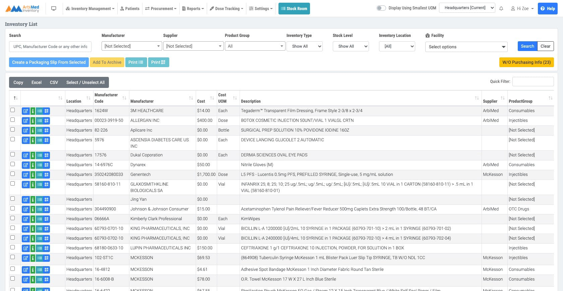
Task: Open the Dose Tracking menu
Action: point(227,9)
